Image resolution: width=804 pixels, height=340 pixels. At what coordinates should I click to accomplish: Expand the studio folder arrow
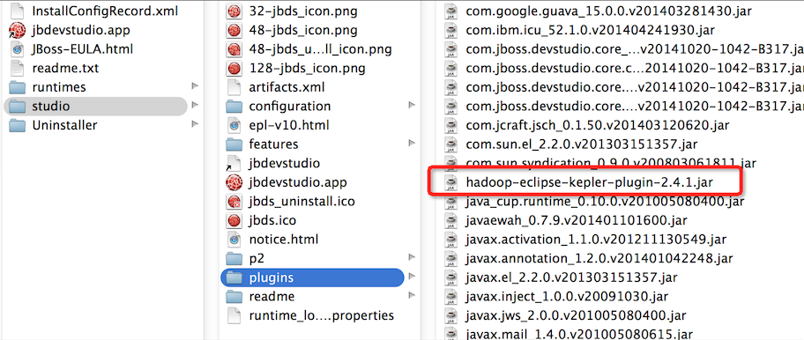(x=195, y=106)
